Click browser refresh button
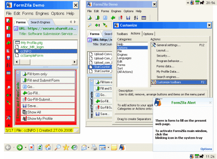Screen dimensions: 217x159 [x=40, y=148]
